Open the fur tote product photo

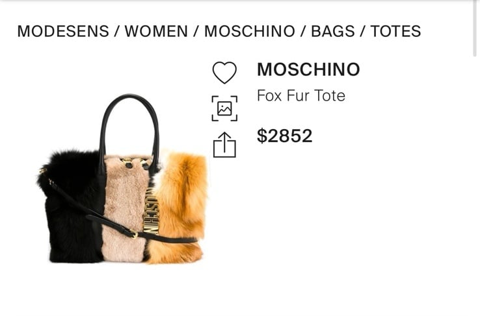coord(122,178)
